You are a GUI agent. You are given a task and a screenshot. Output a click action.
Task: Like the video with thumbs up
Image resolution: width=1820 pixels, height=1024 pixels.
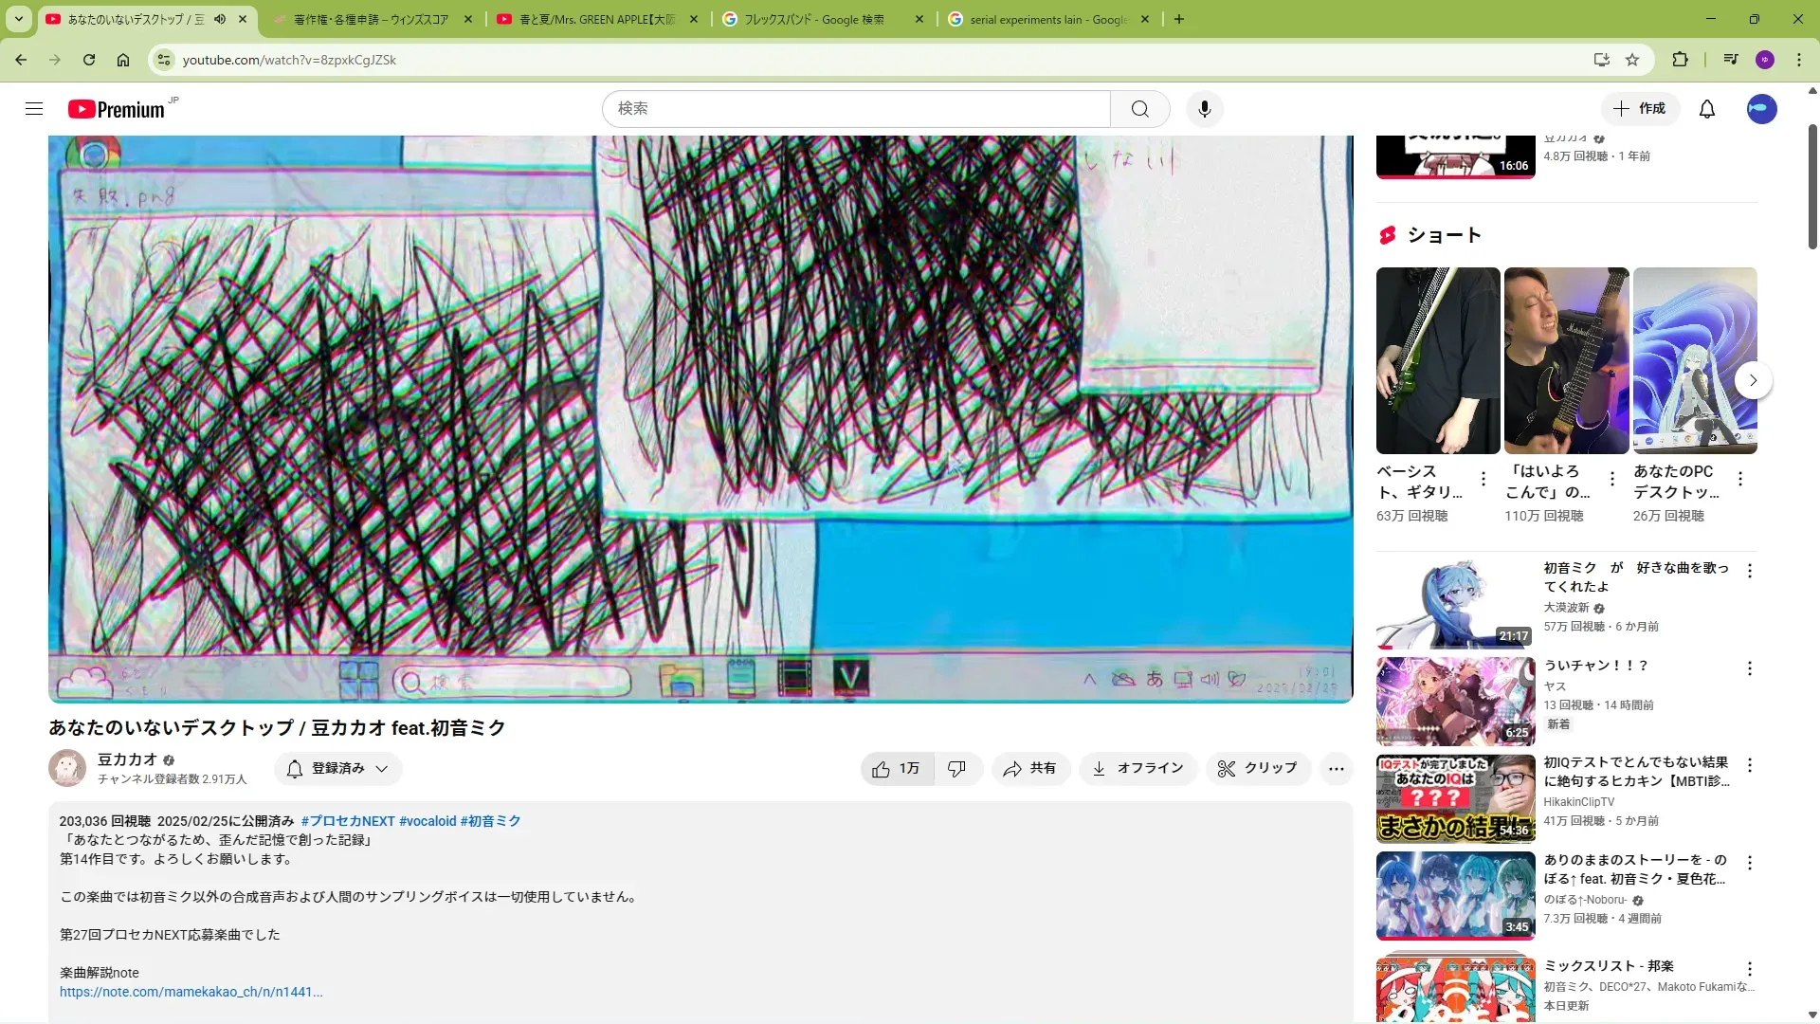[x=897, y=769]
